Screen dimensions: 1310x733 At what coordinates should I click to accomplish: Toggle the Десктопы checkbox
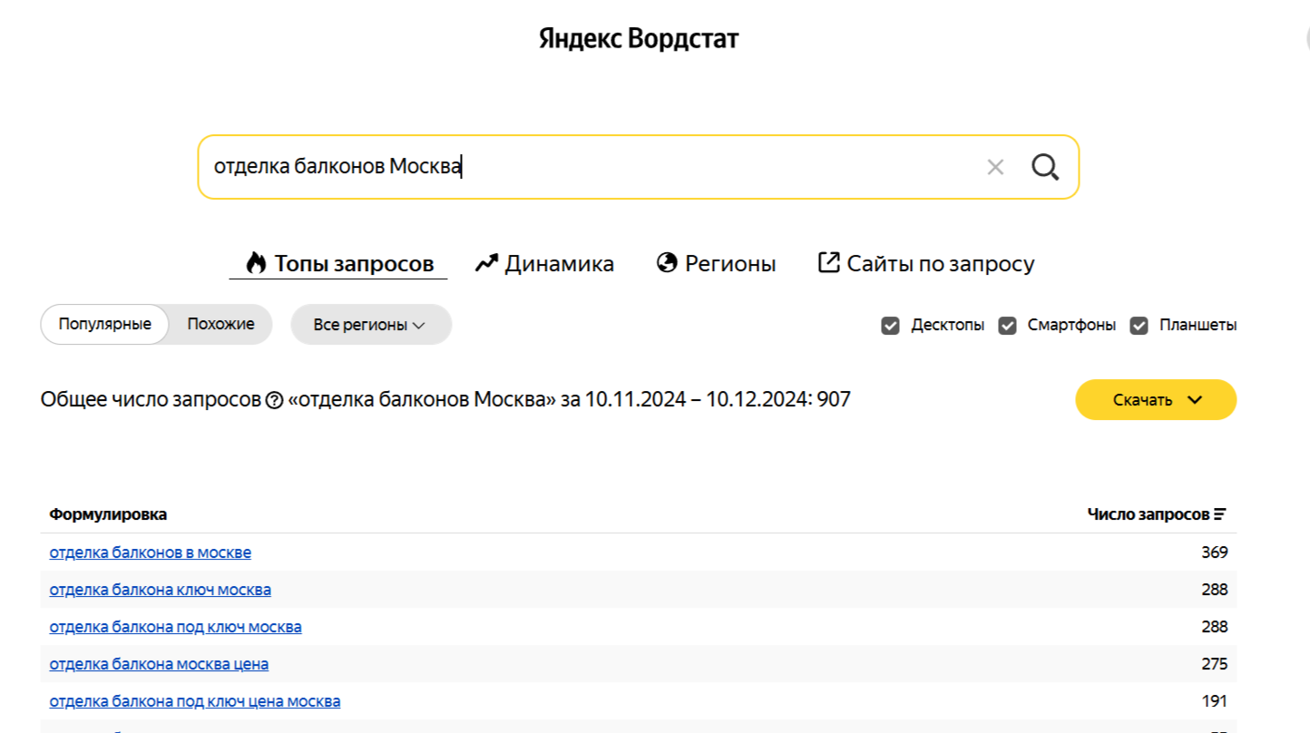pos(891,326)
